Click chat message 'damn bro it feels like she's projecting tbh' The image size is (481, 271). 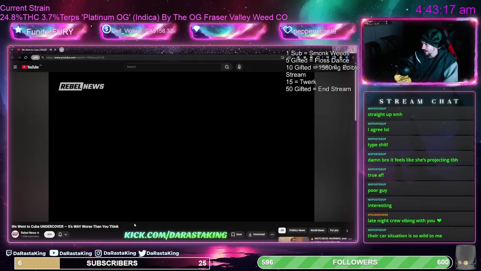[x=413, y=160]
